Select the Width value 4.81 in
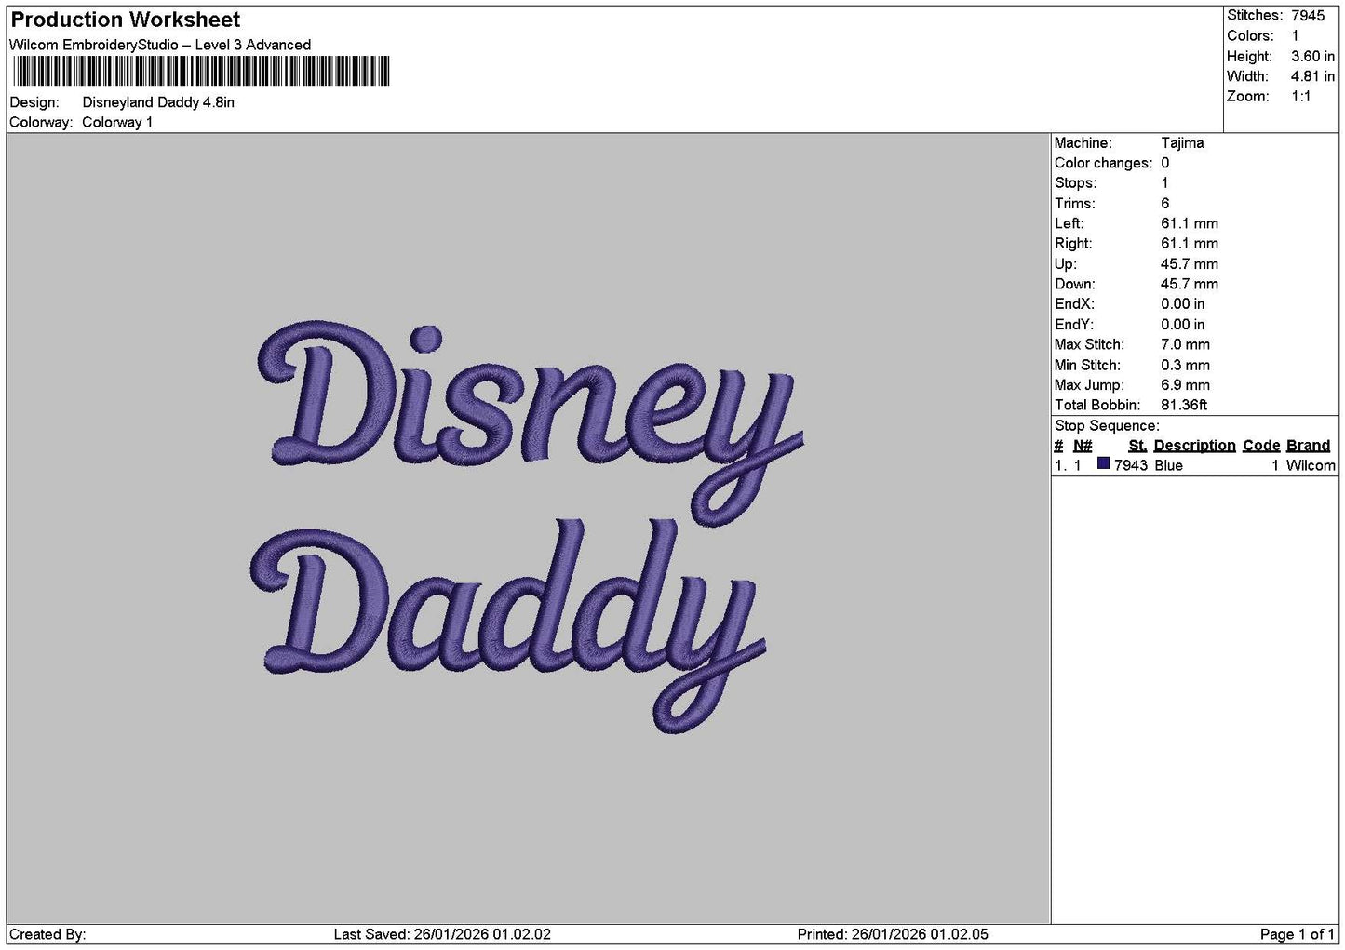 pos(1312,77)
